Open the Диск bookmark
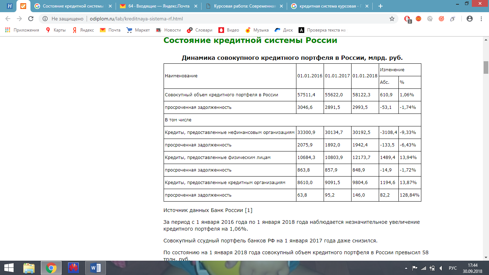Screen dimensions: 489x275 (x=284, y=30)
